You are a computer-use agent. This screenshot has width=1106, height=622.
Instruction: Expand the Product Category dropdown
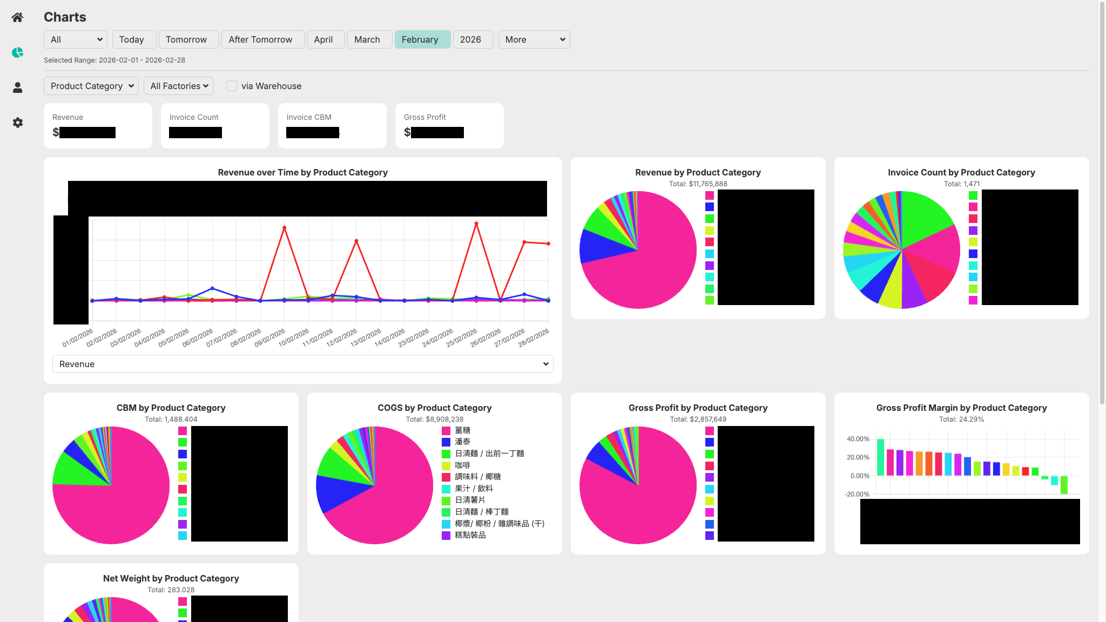tap(91, 86)
